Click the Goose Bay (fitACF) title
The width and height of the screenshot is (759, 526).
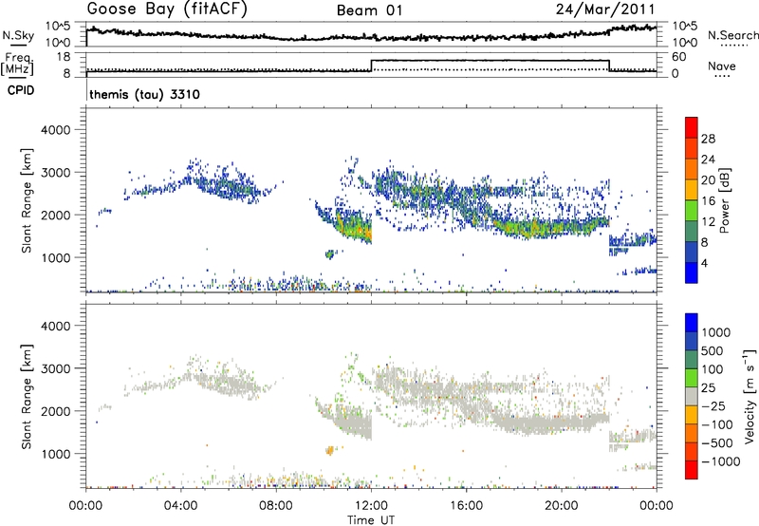pos(167,9)
